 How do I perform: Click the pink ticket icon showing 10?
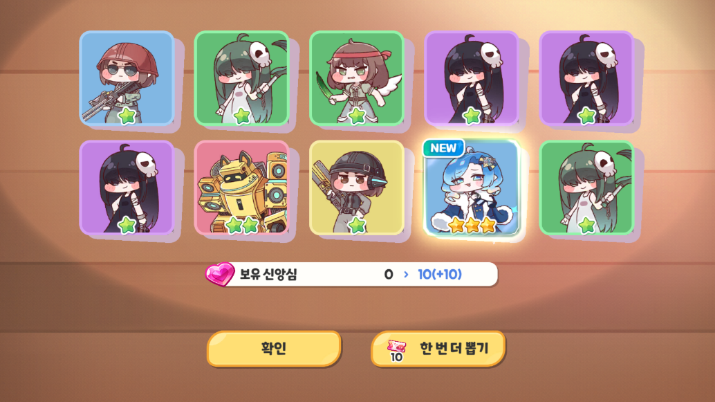tap(396, 350)
